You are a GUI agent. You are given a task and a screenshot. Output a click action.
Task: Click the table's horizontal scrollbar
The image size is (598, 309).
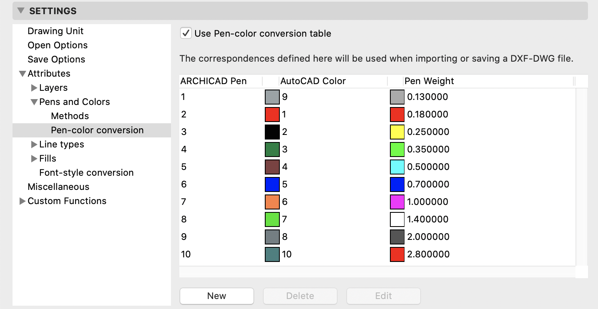point(377,272)
